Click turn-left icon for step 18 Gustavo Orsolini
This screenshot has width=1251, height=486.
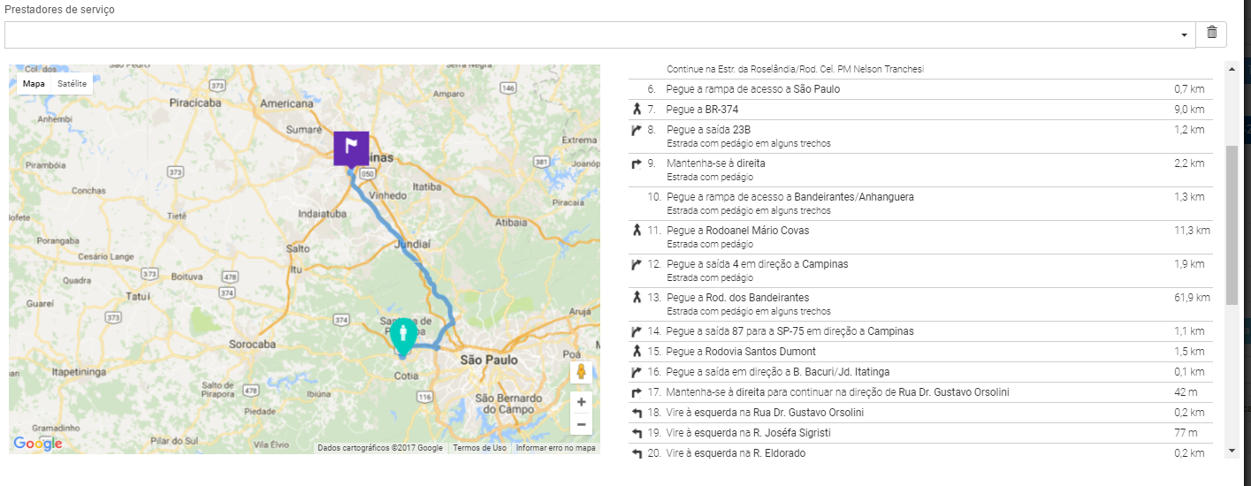[636, 413]
